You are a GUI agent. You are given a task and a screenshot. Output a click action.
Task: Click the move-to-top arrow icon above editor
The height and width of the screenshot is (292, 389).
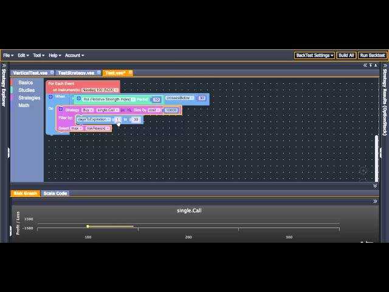370,65
